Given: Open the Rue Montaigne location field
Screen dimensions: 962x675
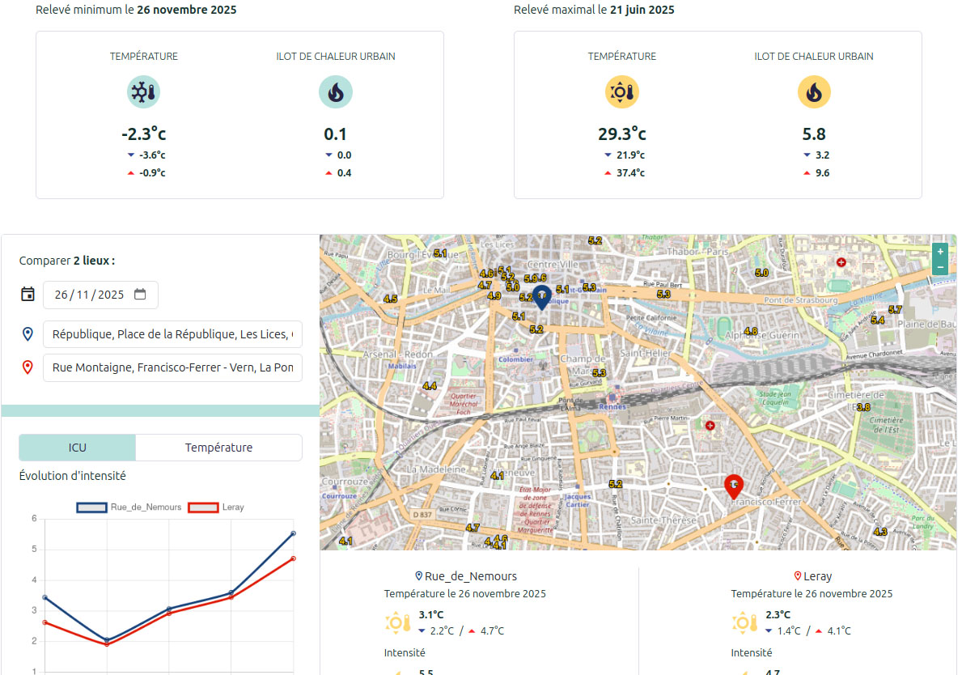Looking at the screenshot, I should click(172, 367).
